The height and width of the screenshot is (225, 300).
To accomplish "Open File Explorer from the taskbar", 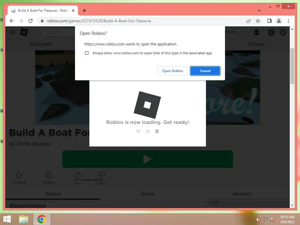I will click(24, 219).
